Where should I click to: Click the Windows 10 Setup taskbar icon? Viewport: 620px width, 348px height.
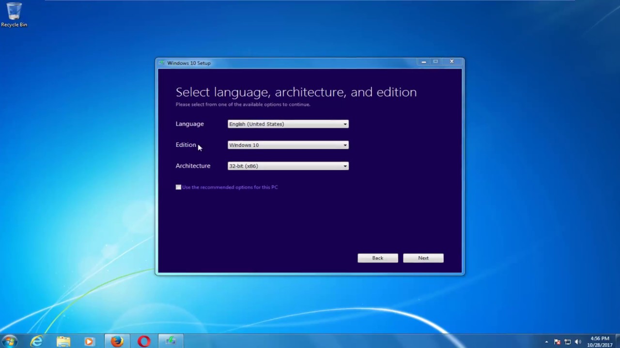coord(170,341)
